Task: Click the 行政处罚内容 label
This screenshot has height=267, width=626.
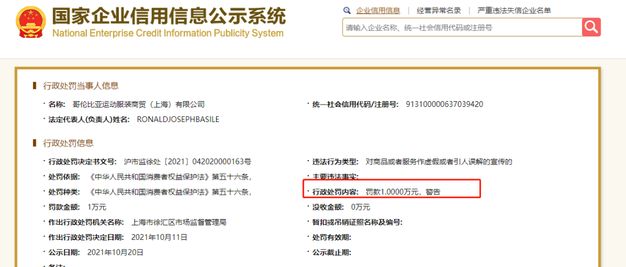Action: pyautogui.click(x=336, y=192)
